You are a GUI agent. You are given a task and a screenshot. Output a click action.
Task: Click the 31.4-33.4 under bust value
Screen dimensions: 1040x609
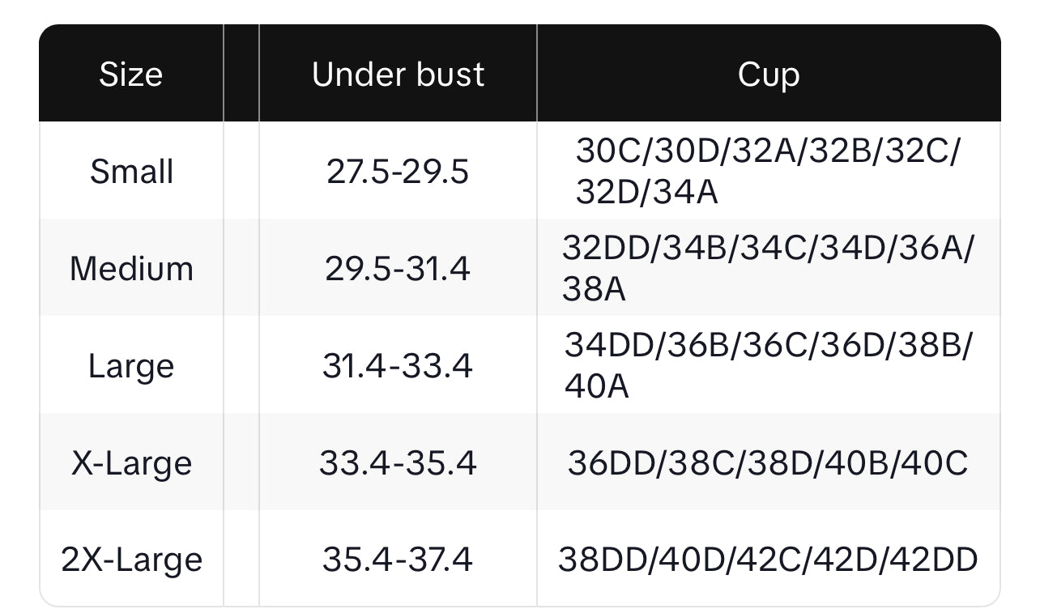click(398, 366)
